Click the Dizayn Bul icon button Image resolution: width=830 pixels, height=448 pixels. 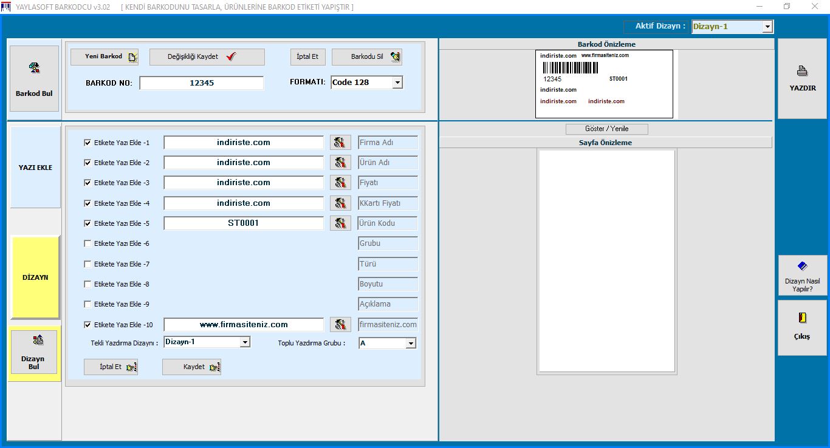pos(35,352)
